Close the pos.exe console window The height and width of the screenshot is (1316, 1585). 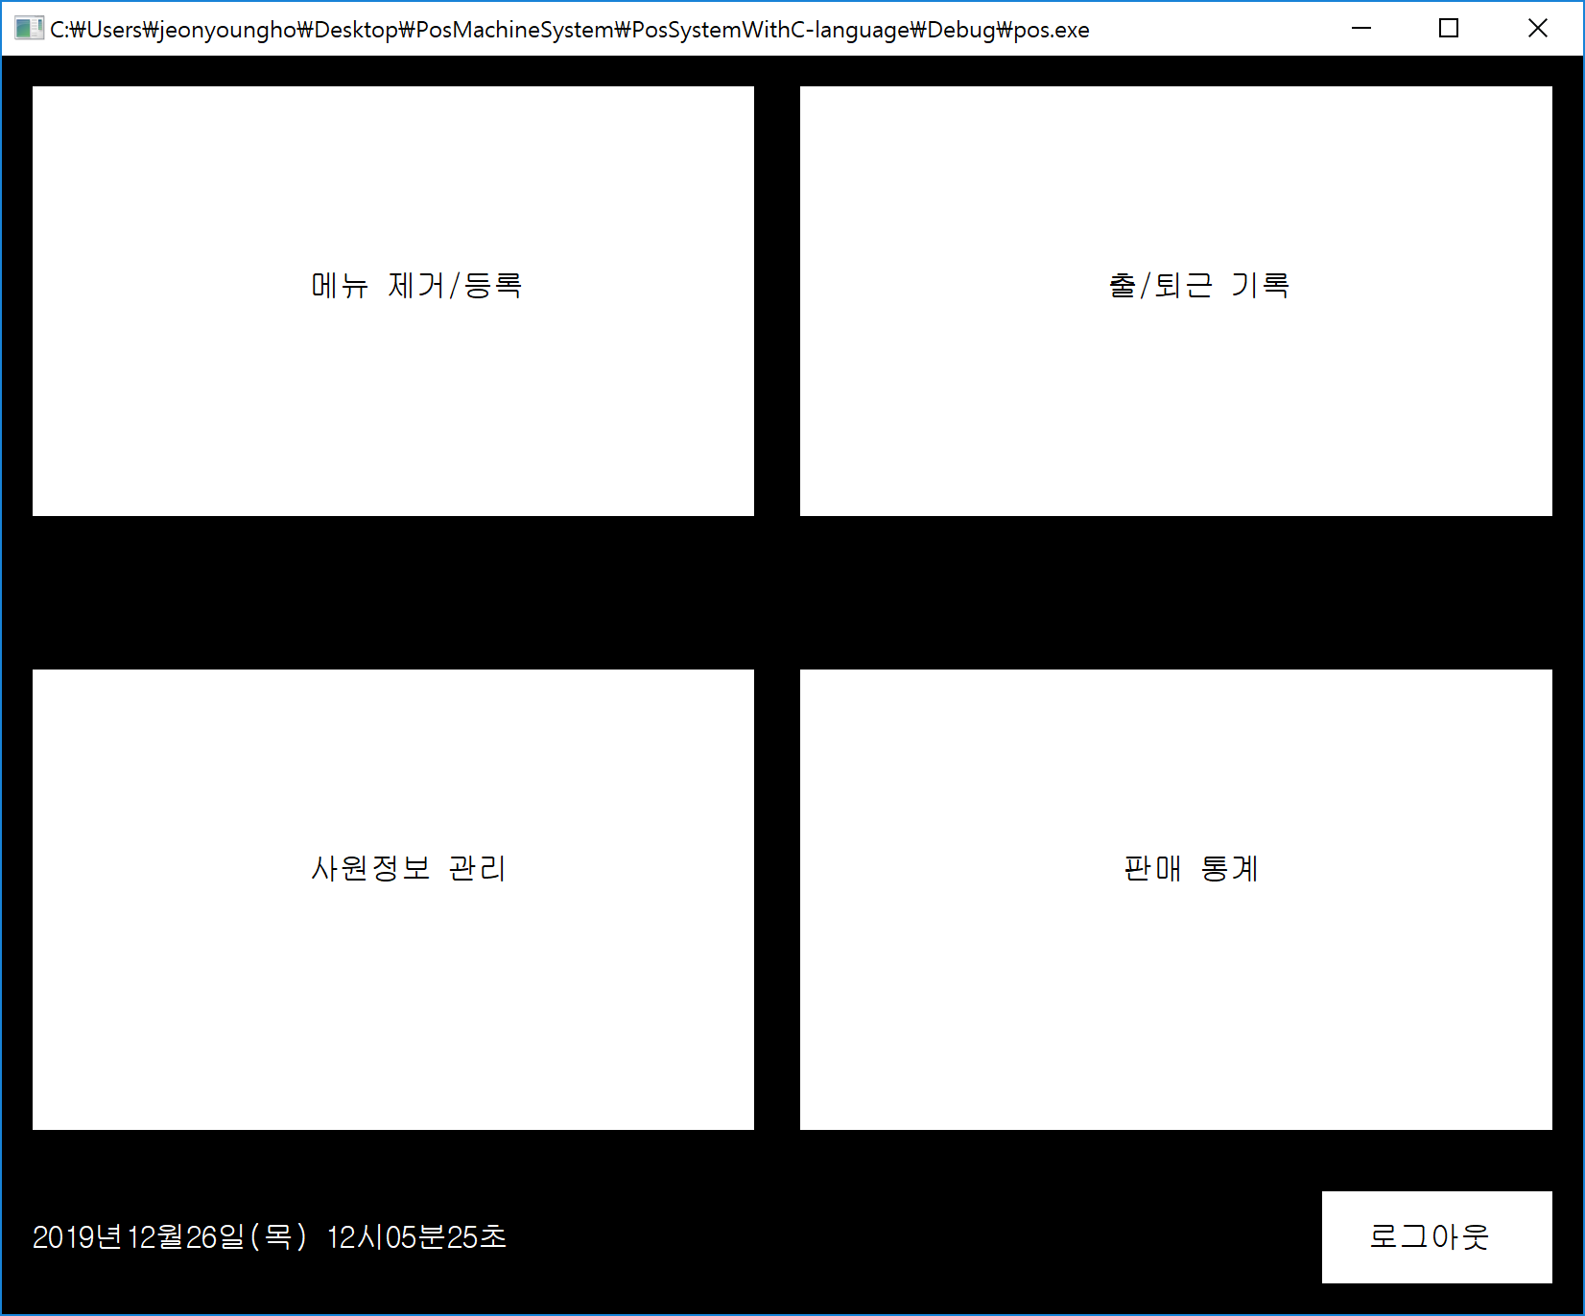[x=1538, y=29]
